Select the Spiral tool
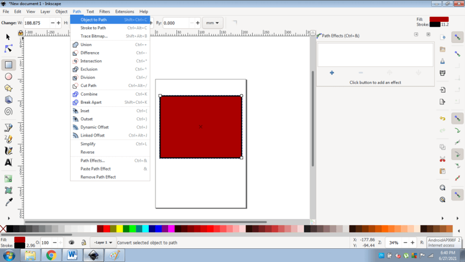Screen dimensions: 465x262 pyautogui.click(x=9, y=111)
